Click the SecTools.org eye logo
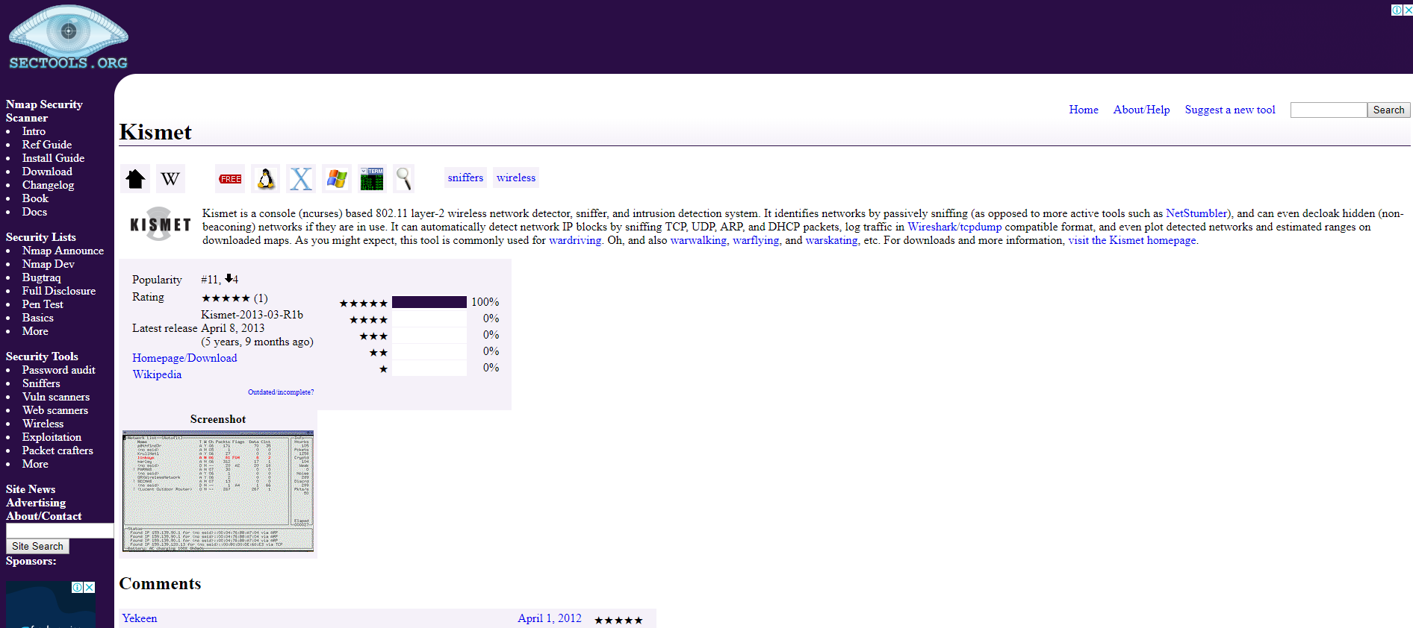1413x628 pixels. coord(68,37)
